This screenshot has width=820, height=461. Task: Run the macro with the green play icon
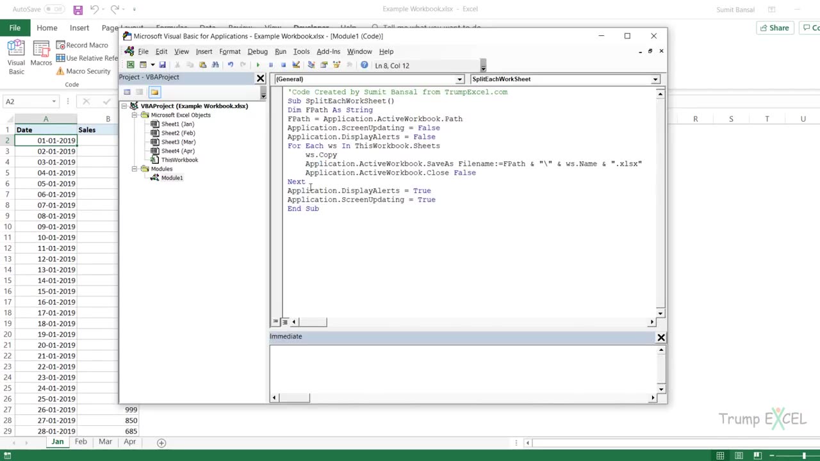(x=258, y=65)
